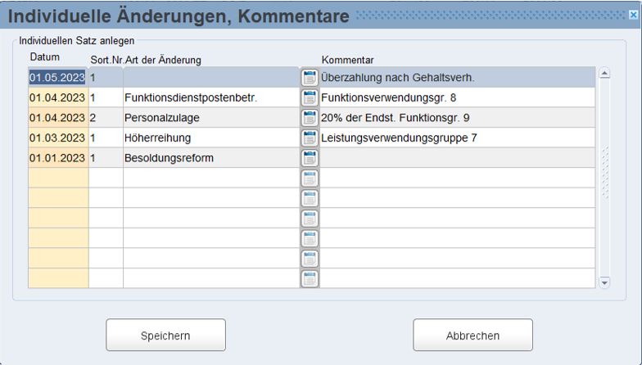
Task: Open comment editor icon for Personalzulage row
Action: point(310,118)
